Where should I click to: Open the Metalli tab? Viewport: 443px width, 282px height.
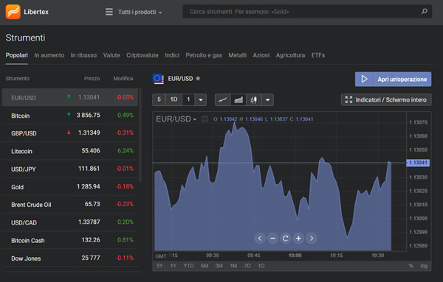coord(237,55)
